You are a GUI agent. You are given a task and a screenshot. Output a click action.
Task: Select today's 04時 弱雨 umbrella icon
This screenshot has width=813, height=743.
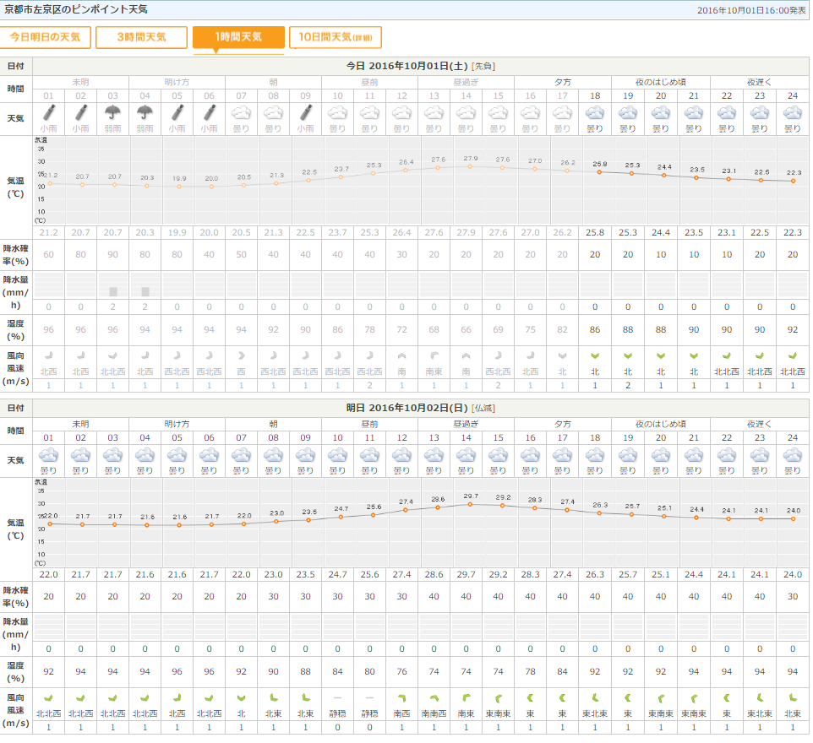pyautogui.click(x=145, y=112)
